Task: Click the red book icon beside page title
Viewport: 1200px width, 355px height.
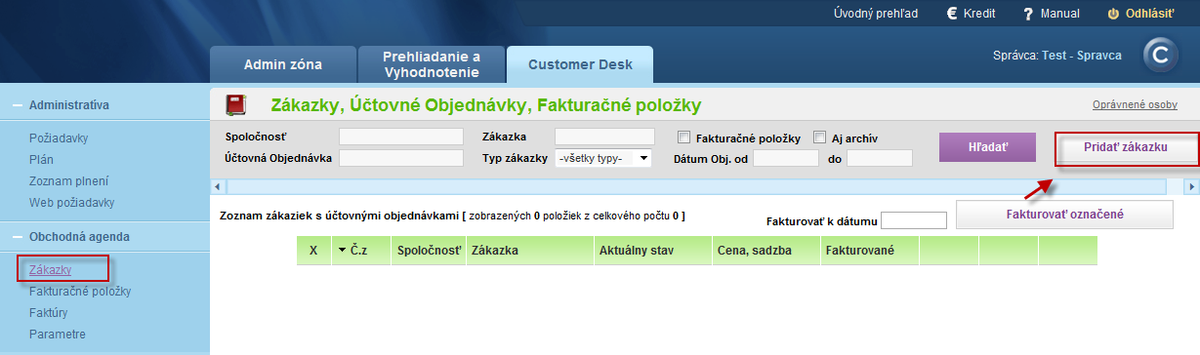Action: click(235, 104)
